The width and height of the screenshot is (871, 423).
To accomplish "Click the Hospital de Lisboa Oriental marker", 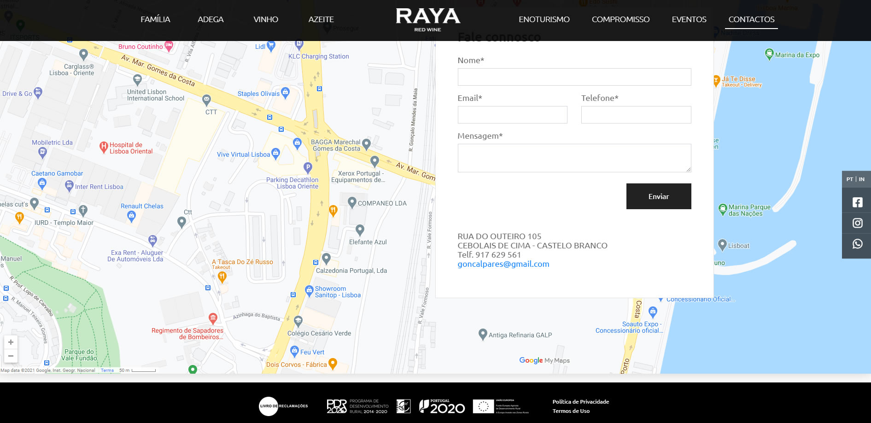I will (x=104, y=147).
